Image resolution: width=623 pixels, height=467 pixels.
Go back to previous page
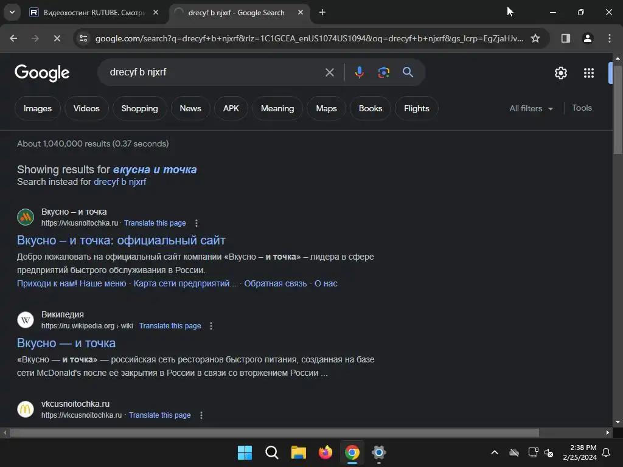tap(13, 38)
